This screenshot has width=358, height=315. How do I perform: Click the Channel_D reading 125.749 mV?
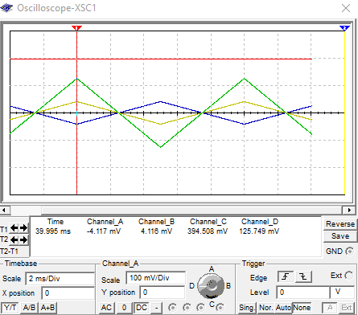[x=259, y=231]
